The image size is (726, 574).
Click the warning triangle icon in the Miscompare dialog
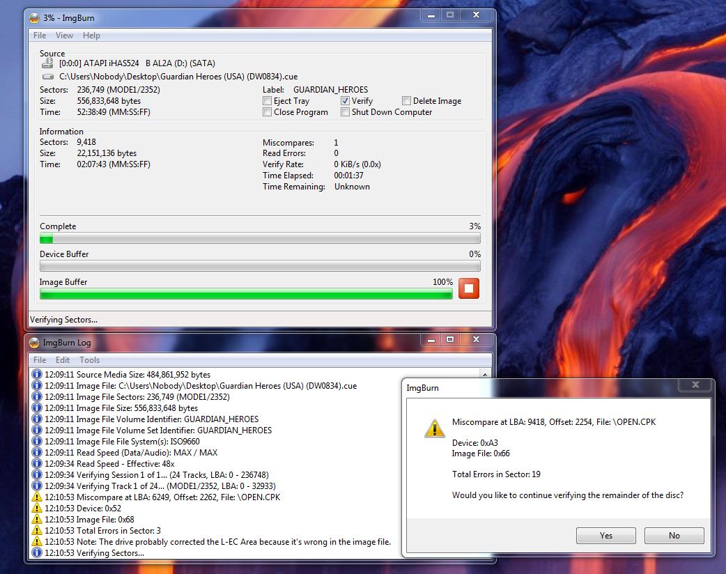tap(434, 428)
